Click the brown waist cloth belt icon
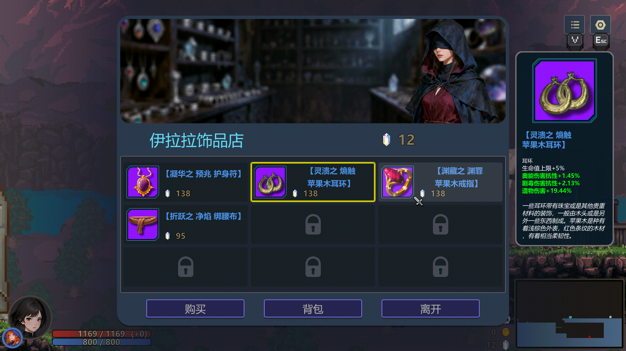This screenshot has width=626, height=351. tap(143, 224)
